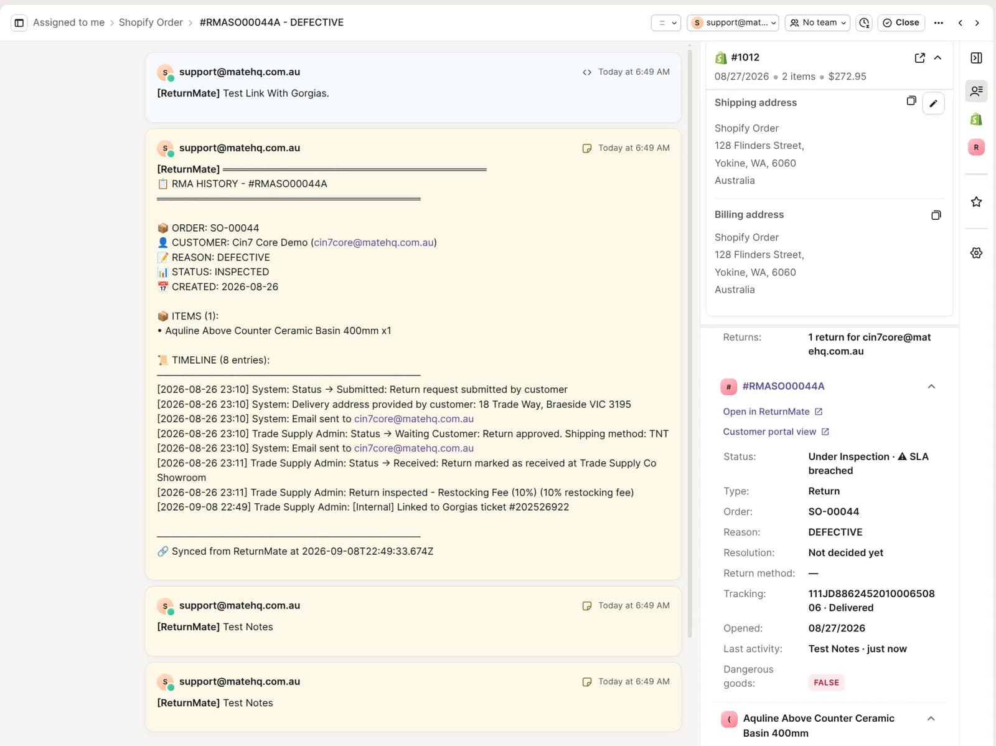Open the Shopify app sidebar icon
This screenshot has width=996, height=746.
pos(976,119)
